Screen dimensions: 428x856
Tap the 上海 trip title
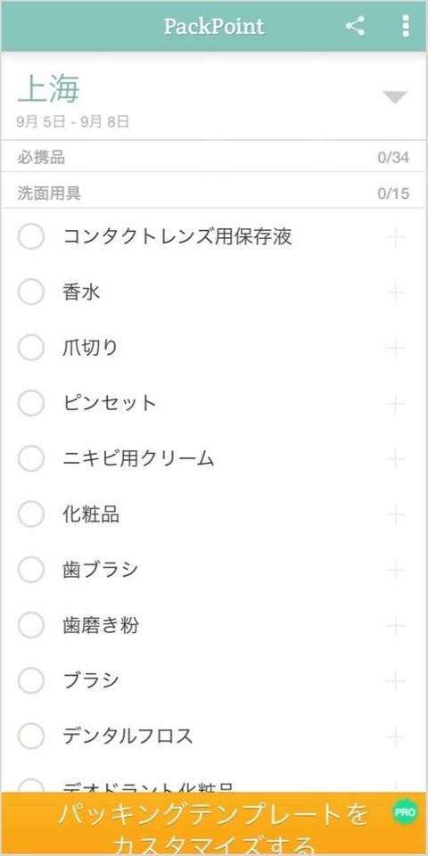click(48, 89)
